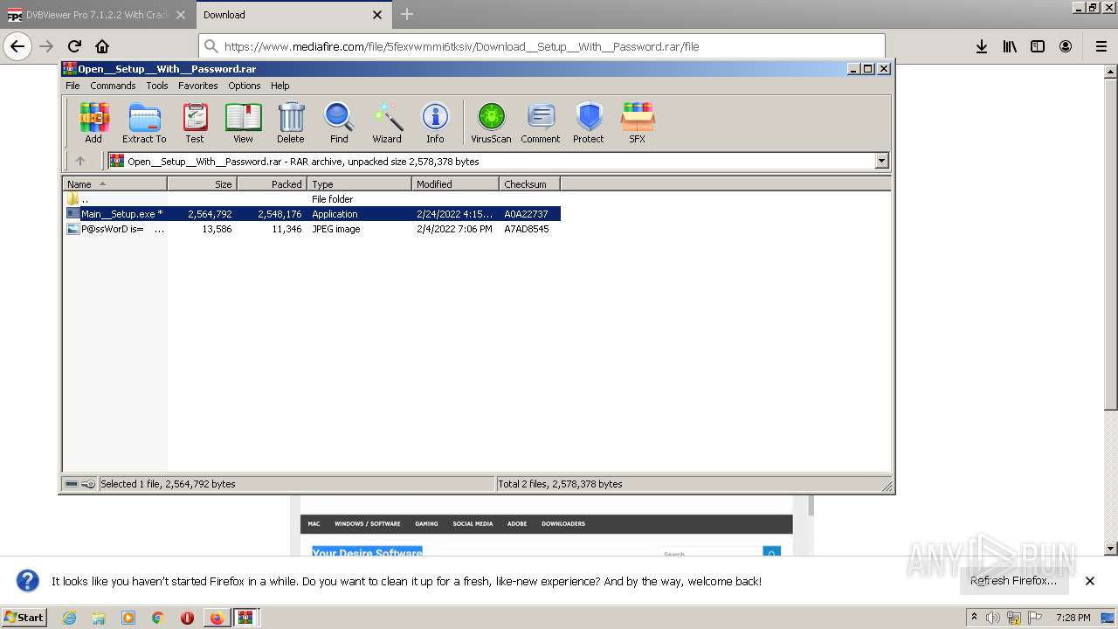Click the SFX toolbar icon
The width and height of the screenshot is (1118, 629).
coord(638,122)
